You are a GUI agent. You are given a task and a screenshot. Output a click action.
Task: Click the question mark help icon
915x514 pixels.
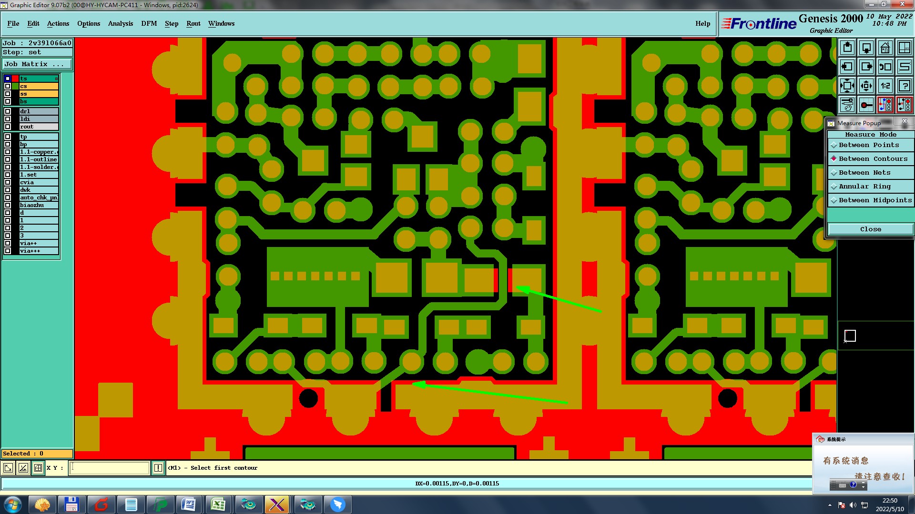(x=904, y=86)
